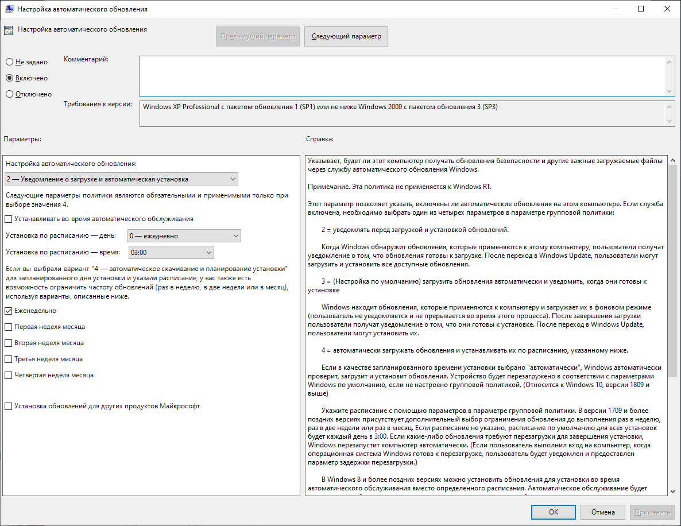
Task: Click 'Примечание. Эта политика не применяется' help line
Action: (400, 187)
